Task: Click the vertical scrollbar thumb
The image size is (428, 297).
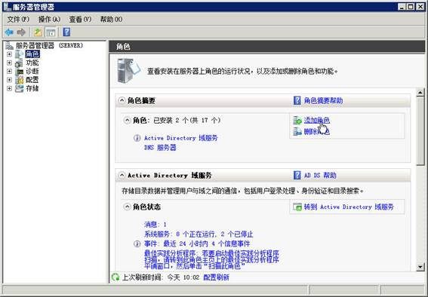Action: (x=420, y=131)
